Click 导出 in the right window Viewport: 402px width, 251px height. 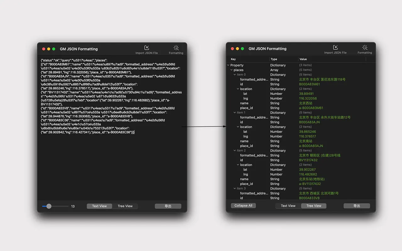click(357, 206)
